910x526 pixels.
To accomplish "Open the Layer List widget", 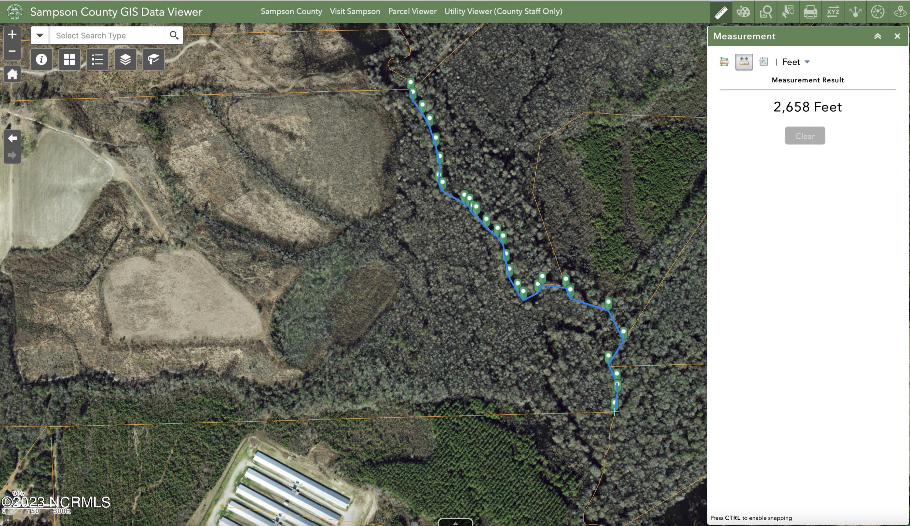I will 125,59.
